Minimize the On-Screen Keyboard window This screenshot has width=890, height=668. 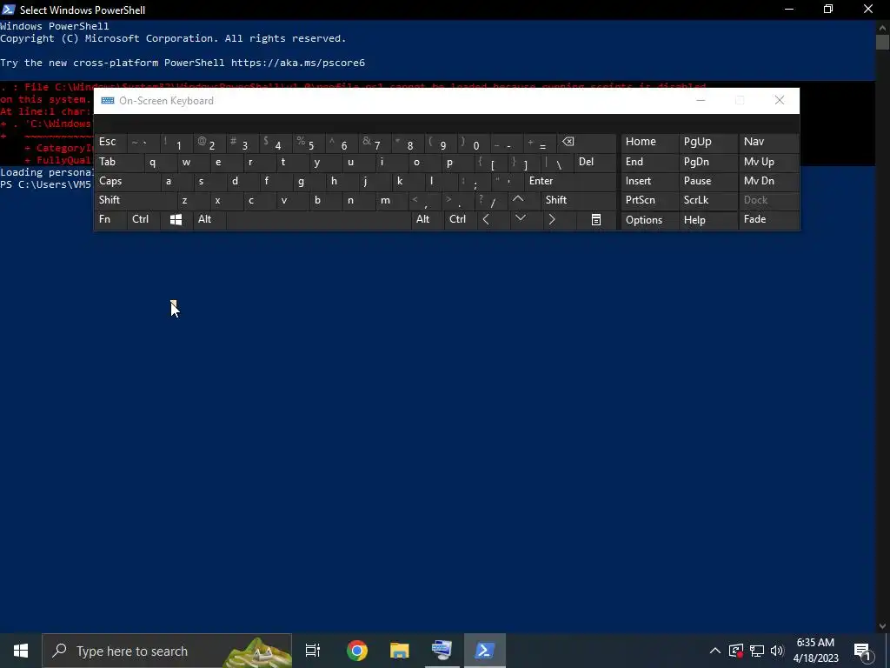pyautogui.click(x=701, y=101)
